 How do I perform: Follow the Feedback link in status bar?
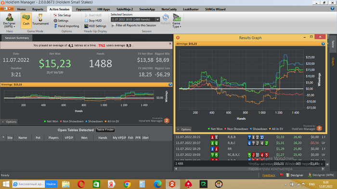269,175
